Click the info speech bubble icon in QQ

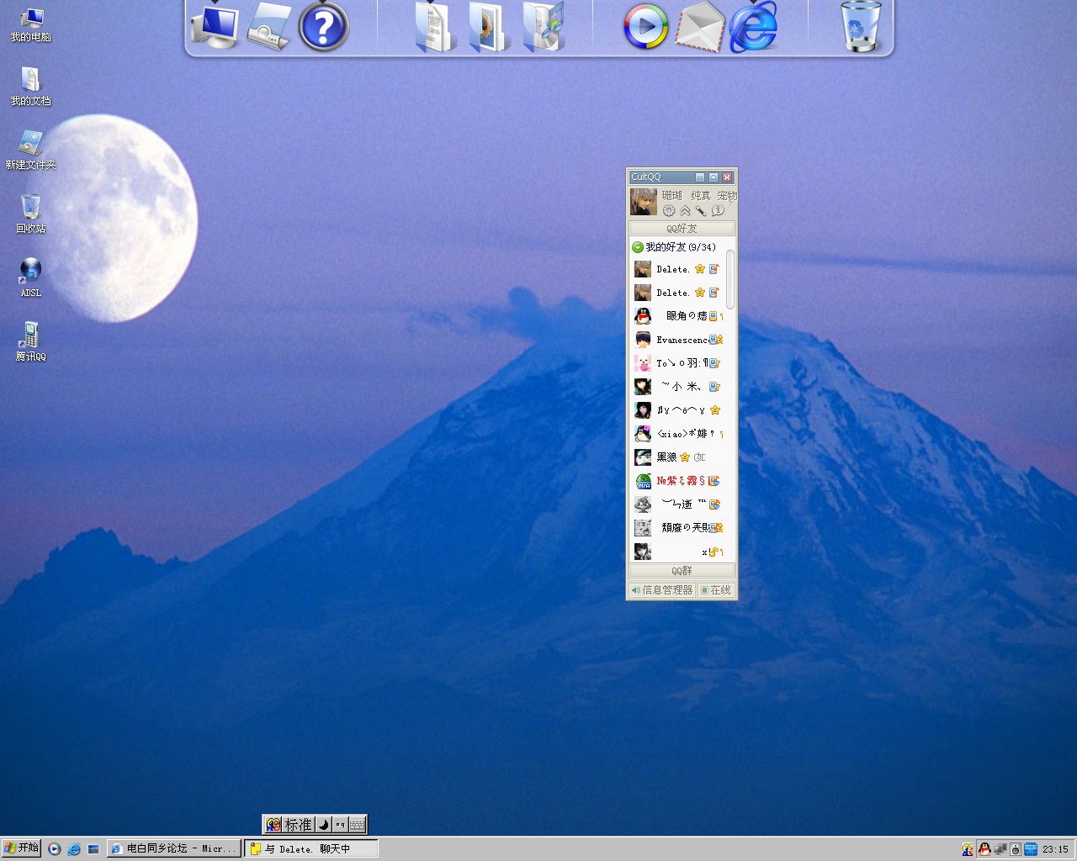click(x=718, y=211)
